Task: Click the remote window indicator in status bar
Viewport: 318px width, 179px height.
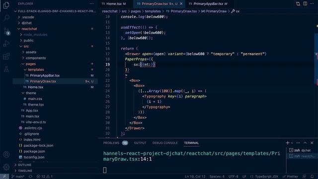Action: [4, 177]
